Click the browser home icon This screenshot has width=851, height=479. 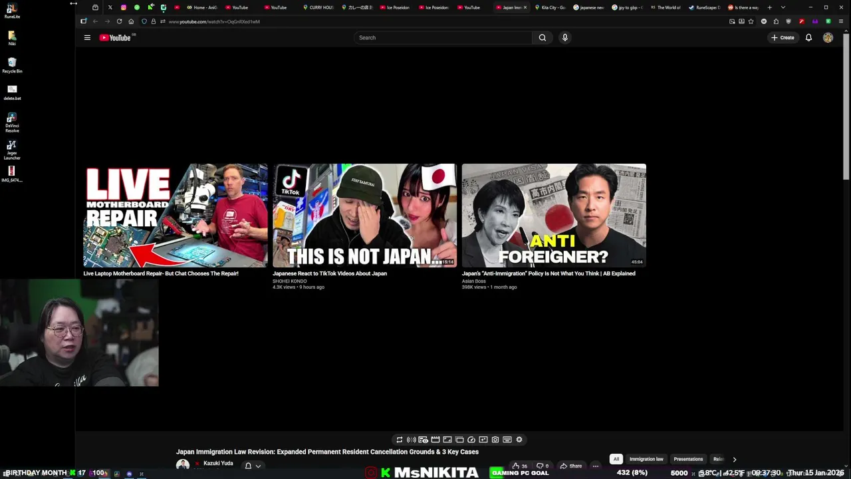[x=131, y=21]
